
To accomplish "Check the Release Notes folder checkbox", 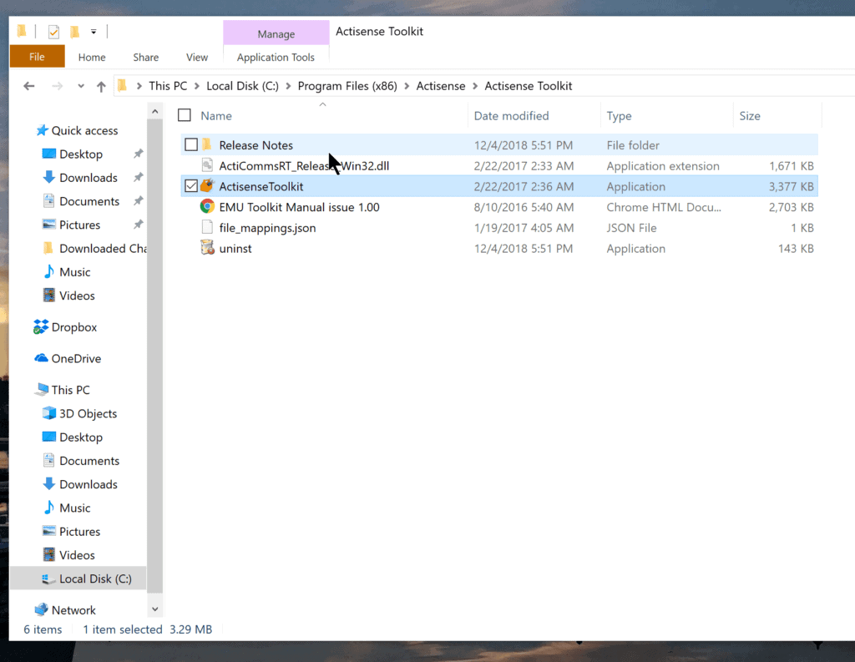I will point(191,145).
